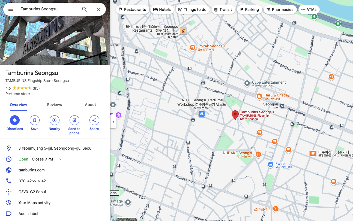This screenshot has width=353, height=221.
Task: Expand the opening hours chevron
Action: click(60, 159)
